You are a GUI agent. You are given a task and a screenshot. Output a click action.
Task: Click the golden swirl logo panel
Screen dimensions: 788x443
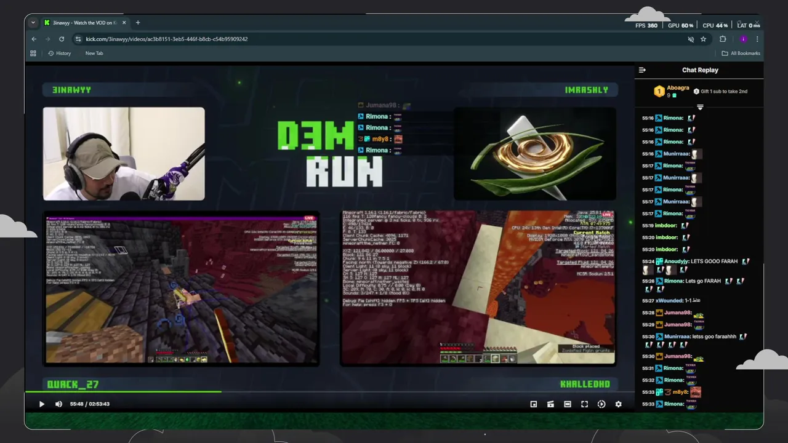(x=534, y=154)
